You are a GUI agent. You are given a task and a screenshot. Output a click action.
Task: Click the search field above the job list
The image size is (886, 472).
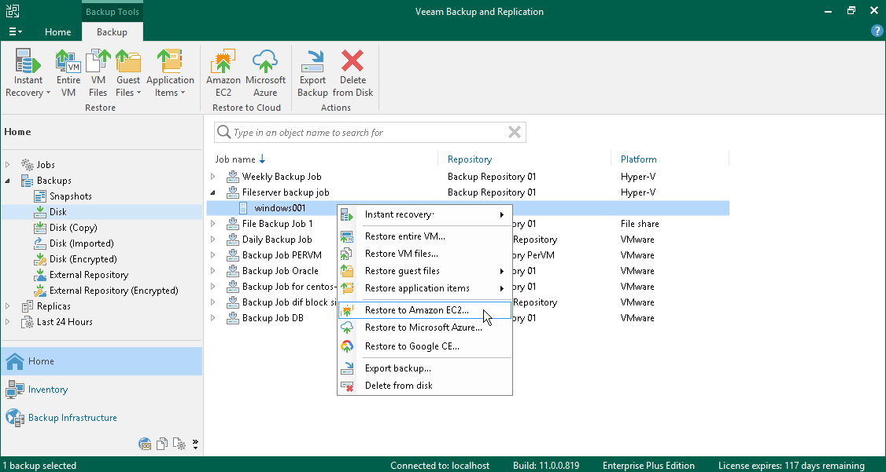370,132
